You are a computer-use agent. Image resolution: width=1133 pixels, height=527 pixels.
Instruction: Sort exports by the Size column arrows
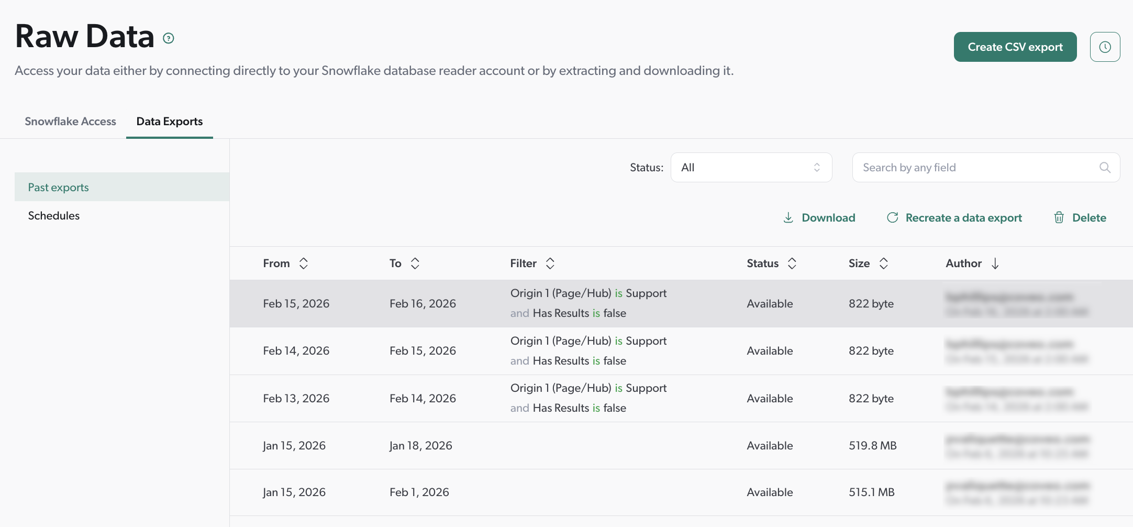coord(884,263)
